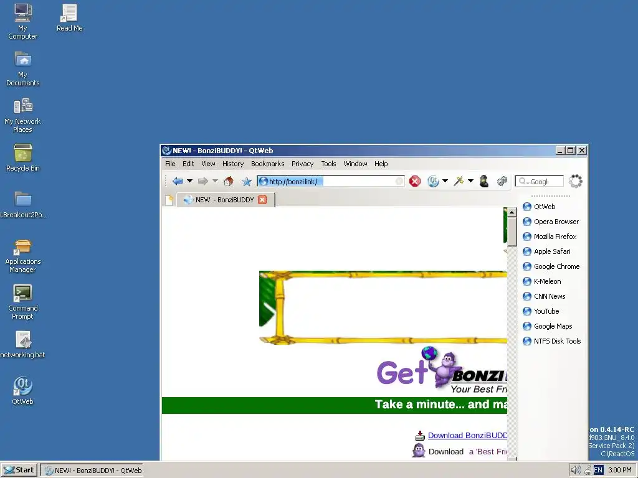Image resolution: width=638 pixels, height=478 pixels.
Task: Bookmark this page with the star icon
Action: tap(247, 182)
